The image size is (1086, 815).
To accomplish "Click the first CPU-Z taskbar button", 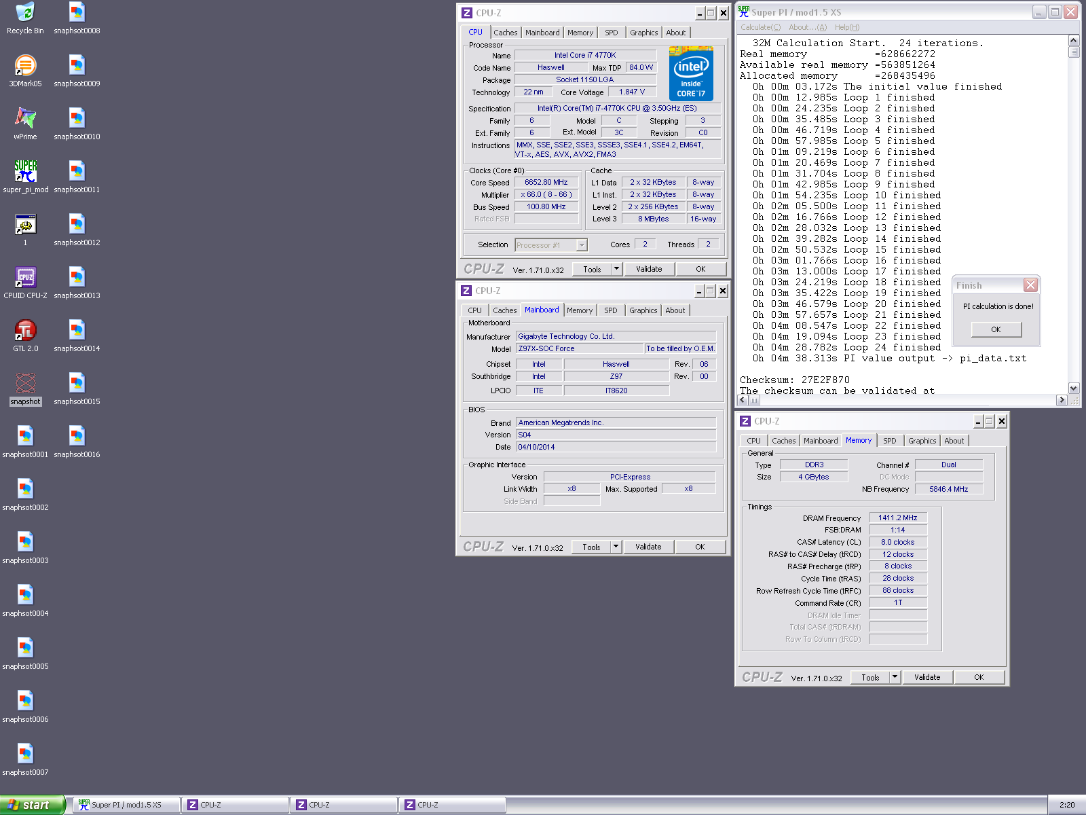I will (236, 805).
